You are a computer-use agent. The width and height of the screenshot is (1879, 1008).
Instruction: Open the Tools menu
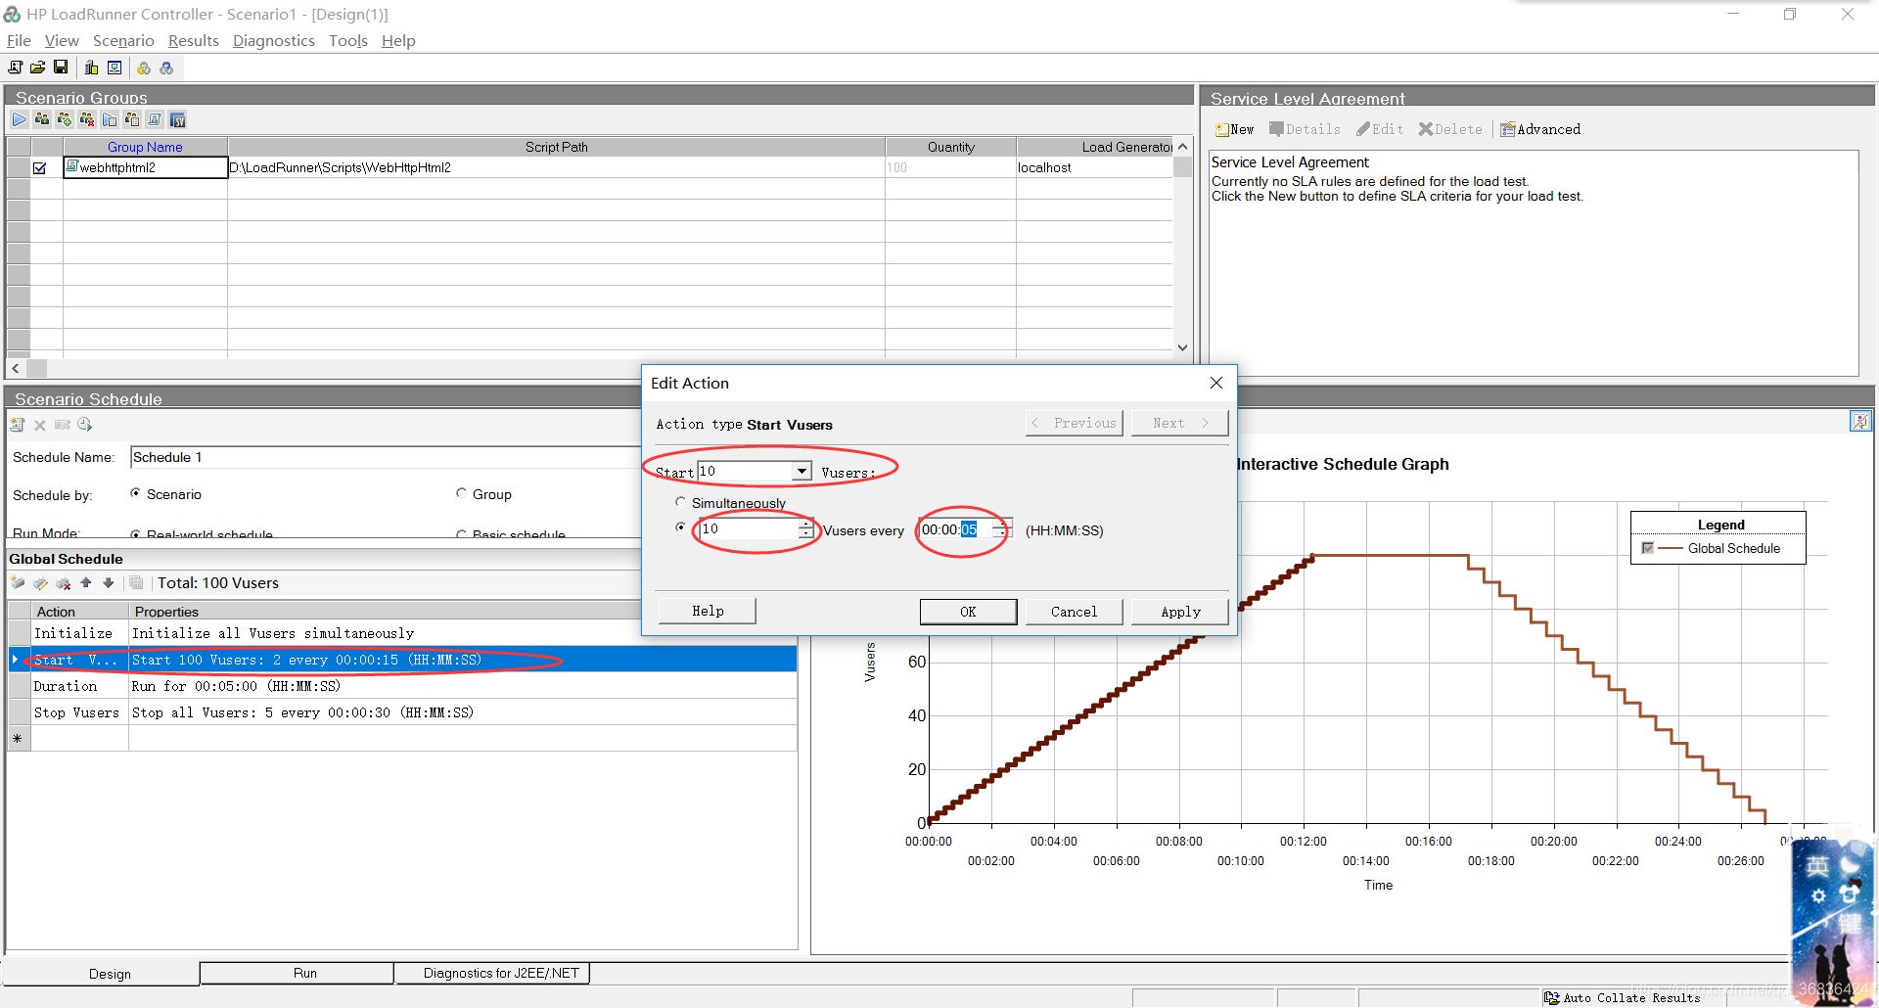(x=348, y=41)
